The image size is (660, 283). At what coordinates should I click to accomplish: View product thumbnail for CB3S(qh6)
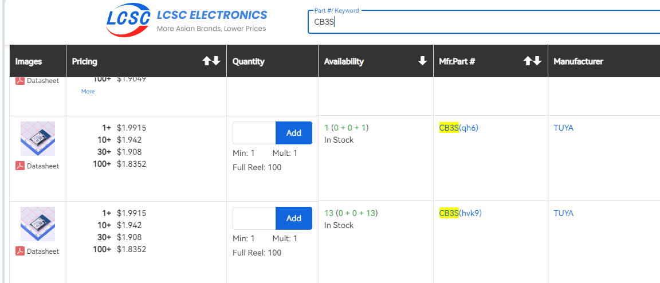pyautogui.click(x=37, y=139)
